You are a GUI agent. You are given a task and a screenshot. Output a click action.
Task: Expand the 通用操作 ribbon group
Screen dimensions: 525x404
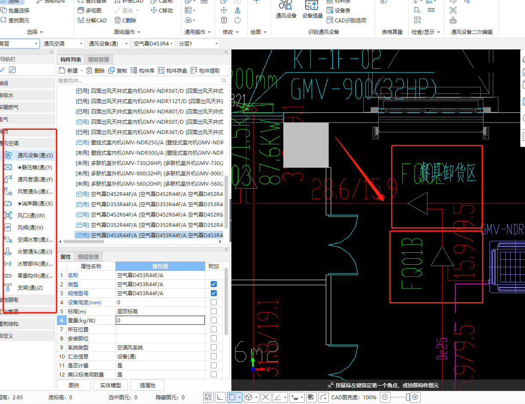(198, 32)
